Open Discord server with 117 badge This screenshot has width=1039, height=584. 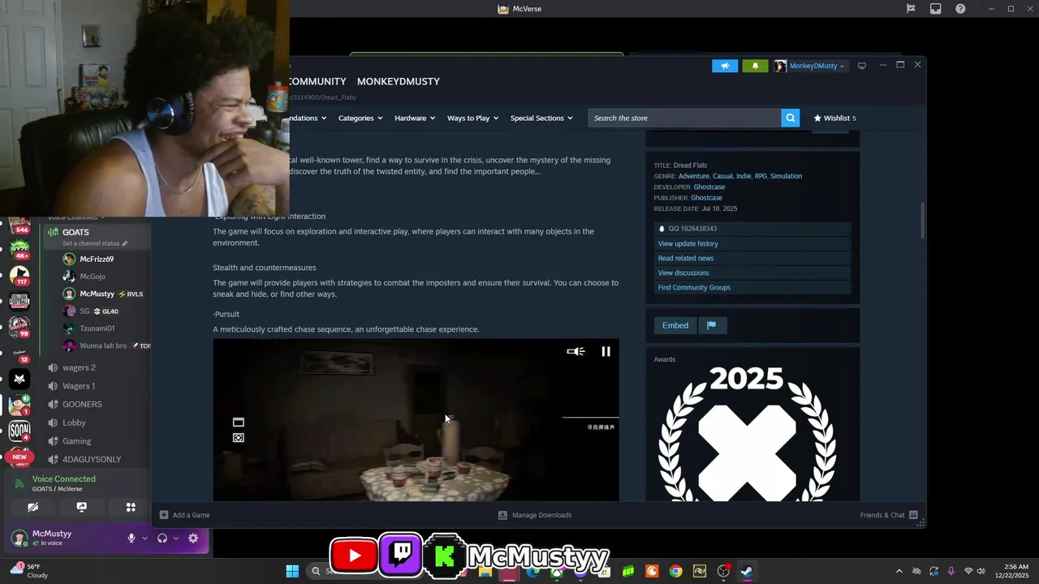point(19,276)
